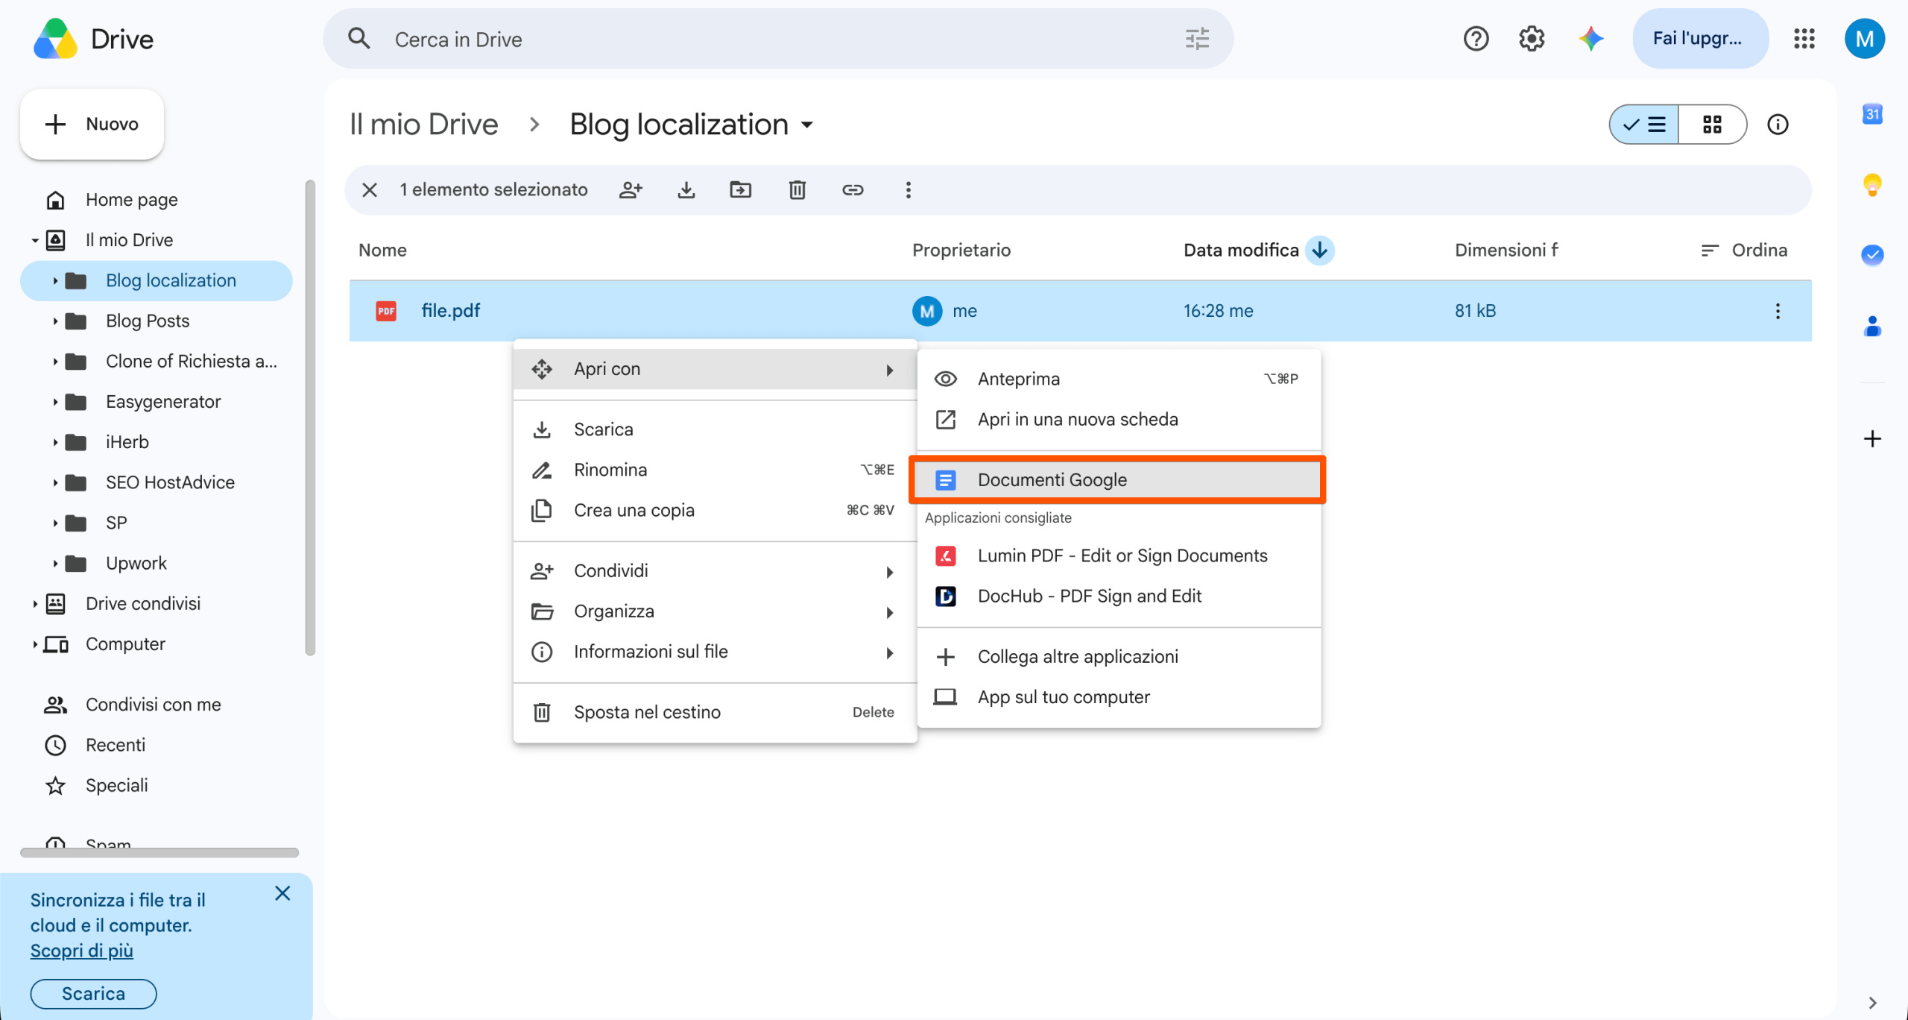Switch to grid layout view
Viewport: 1908px width, 1020px height.
coord(1712,125)
